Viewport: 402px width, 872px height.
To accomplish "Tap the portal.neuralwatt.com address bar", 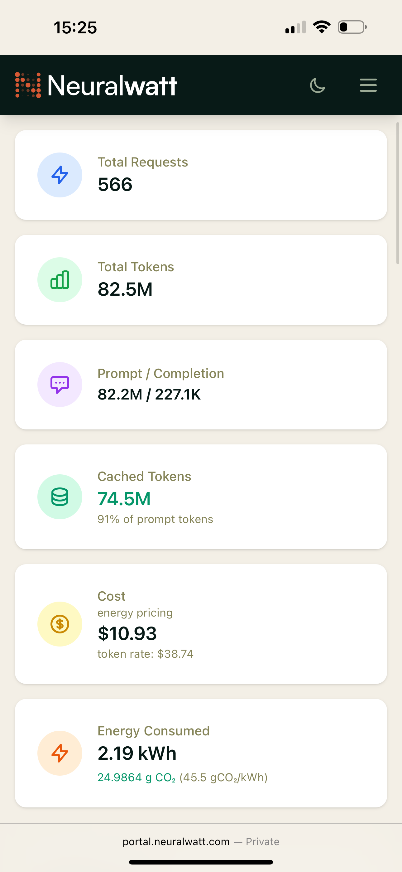I will point(201,841).
